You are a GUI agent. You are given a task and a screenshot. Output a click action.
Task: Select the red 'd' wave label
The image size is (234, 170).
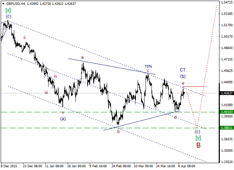[175, 117]
